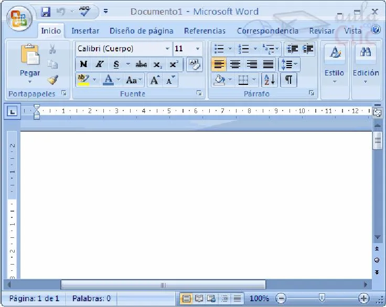Toggle strikethrough abc formatting
The width and height of the screenshot is (386, 307).
click(141, 64)
